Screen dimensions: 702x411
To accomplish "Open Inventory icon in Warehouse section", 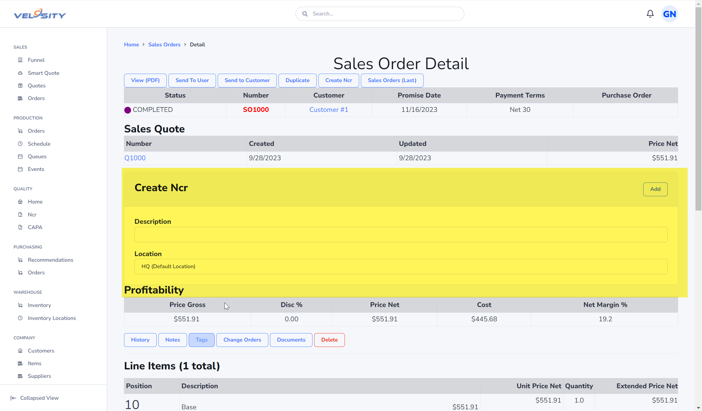I will (x=20, y=305).
